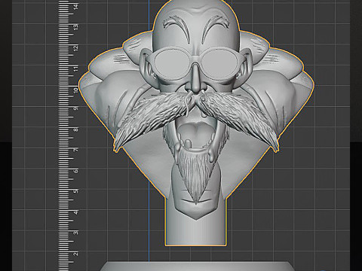Click the ruler label 14

(x=76, y=6)
